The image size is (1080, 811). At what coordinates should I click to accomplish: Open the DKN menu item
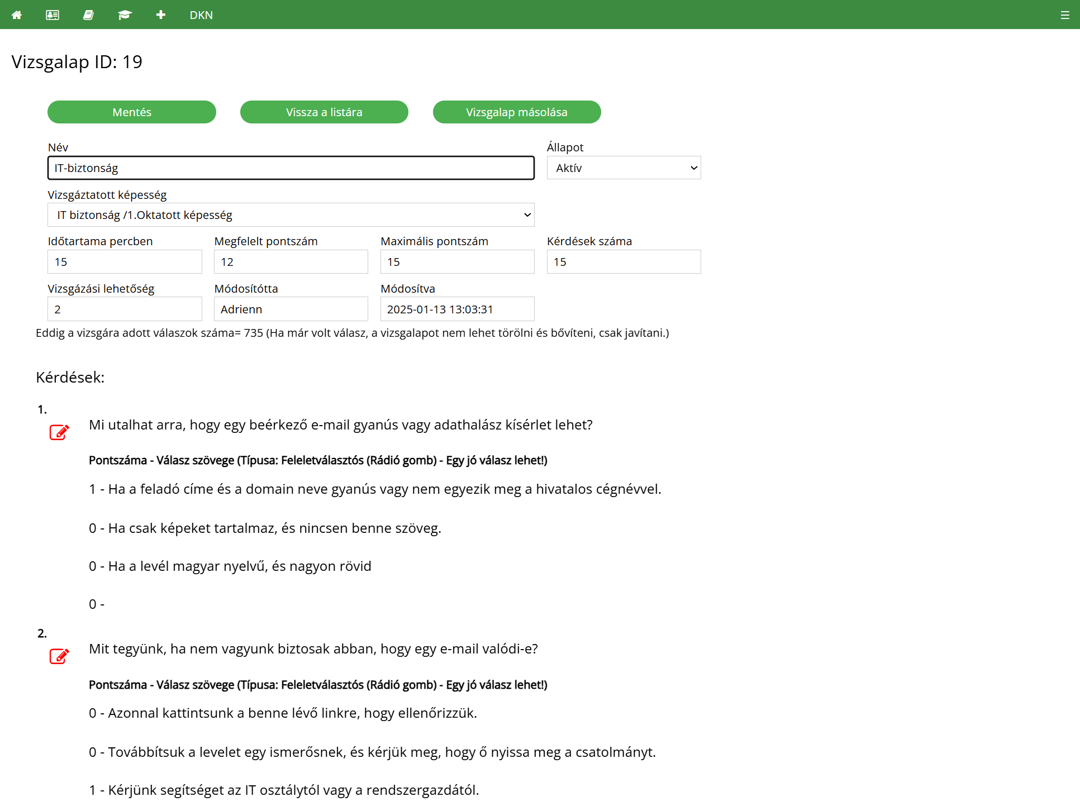(201, 15)
